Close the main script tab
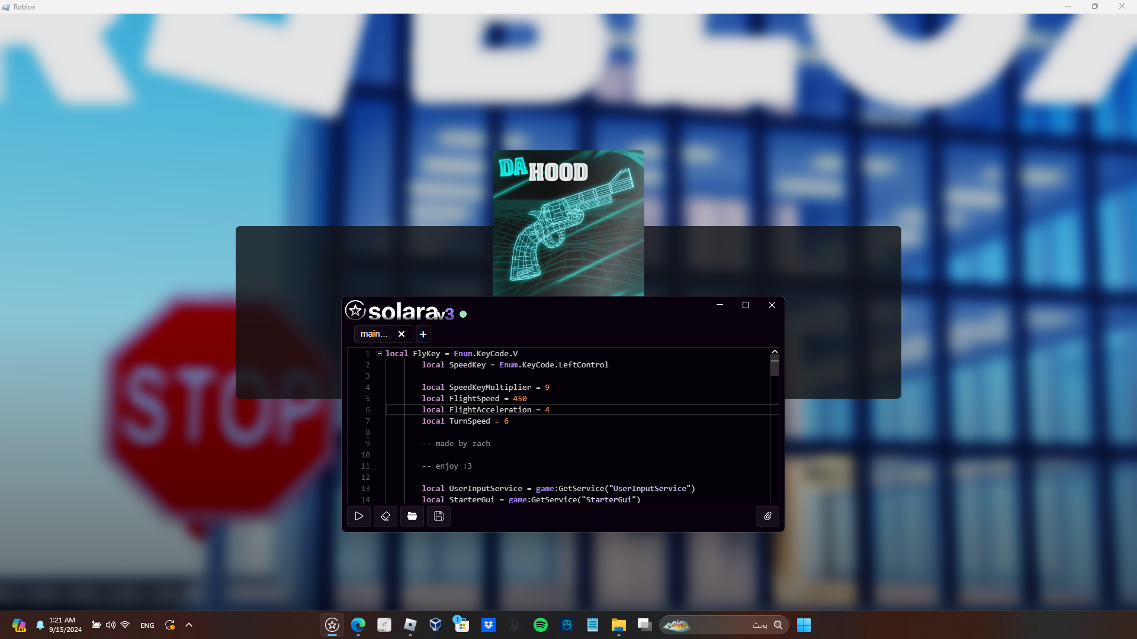The width and height of the screenshot is (1137, 639). (402, 334)
